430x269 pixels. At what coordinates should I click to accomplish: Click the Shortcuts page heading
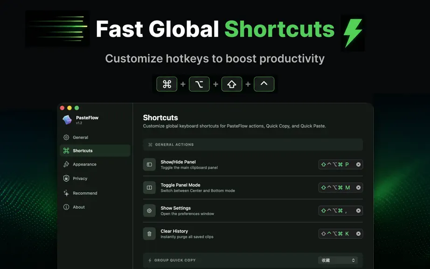160,118
